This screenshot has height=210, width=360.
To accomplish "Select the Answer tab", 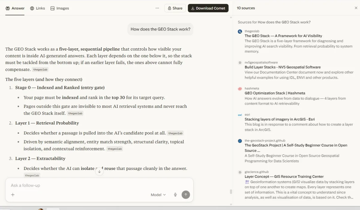I will click(15, 8).
